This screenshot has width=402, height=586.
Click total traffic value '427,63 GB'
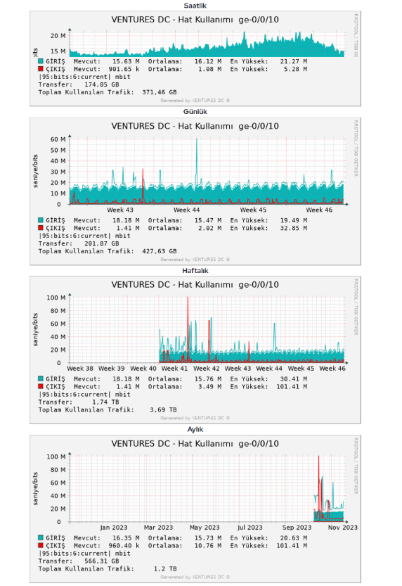click(x=160, y=251)
